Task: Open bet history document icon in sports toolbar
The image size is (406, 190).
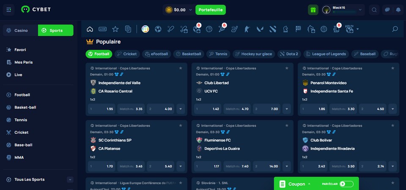Action: click(x=128, y=29)
